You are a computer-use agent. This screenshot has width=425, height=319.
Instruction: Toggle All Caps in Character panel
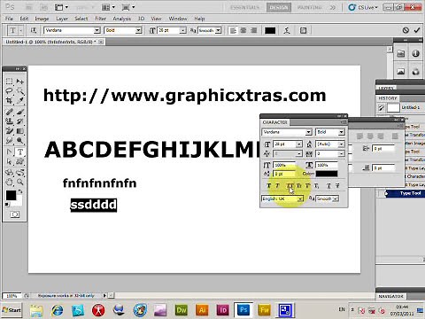[290, 186]
